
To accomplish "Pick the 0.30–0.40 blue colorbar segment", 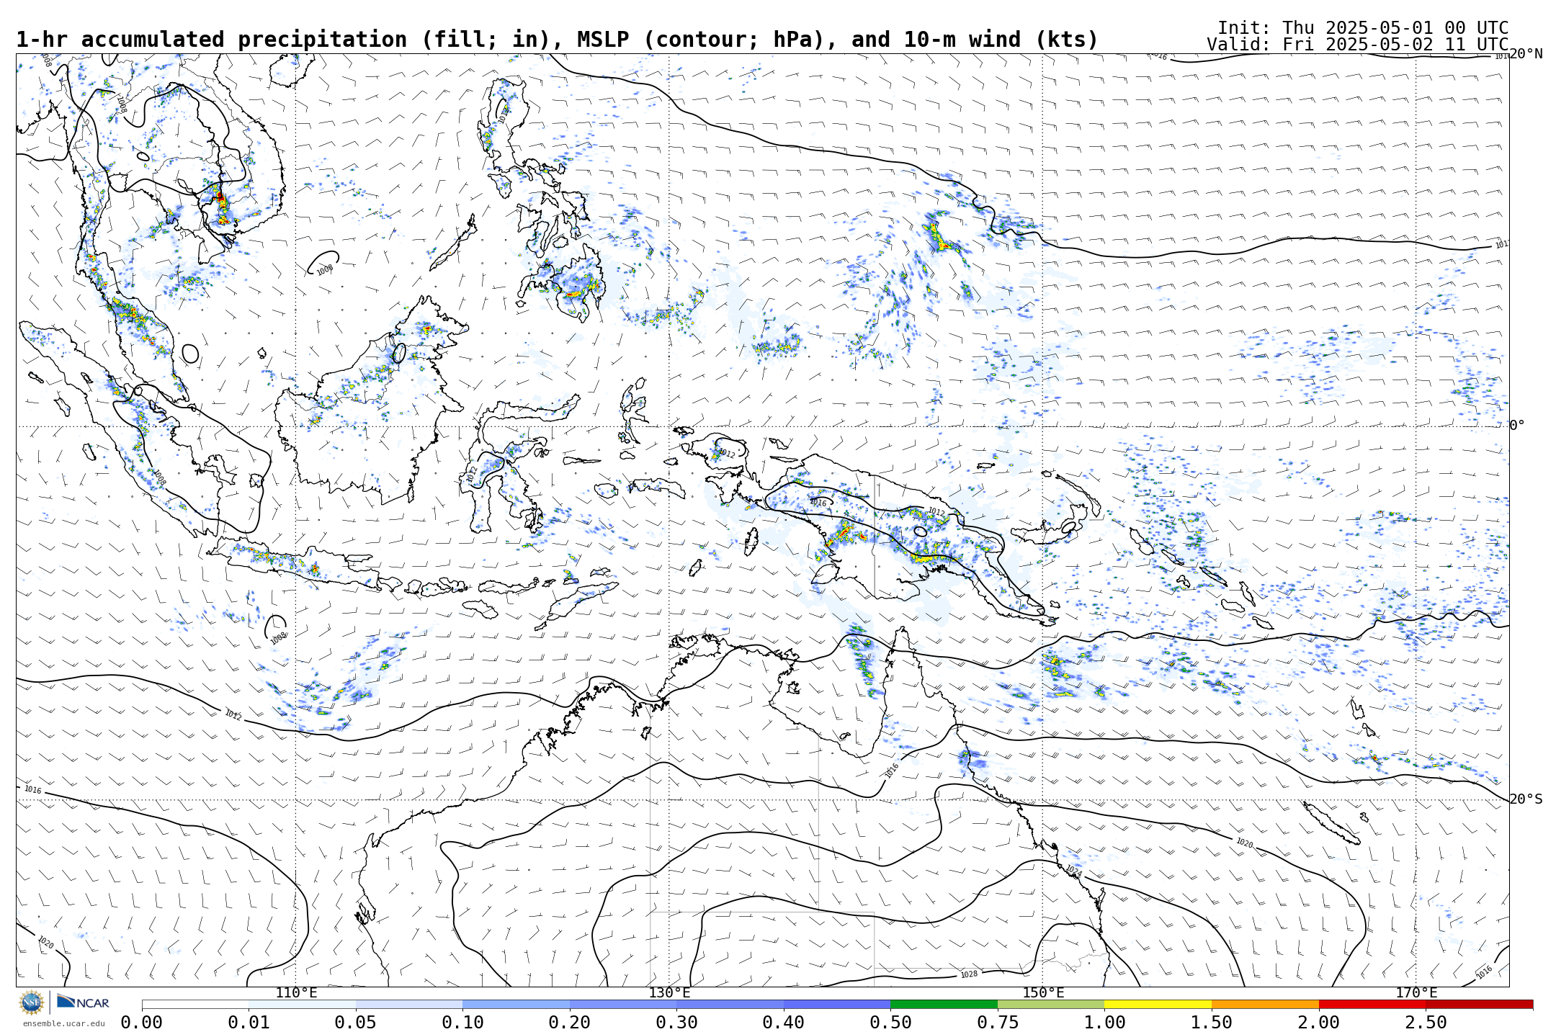I will click(730, 1004).
